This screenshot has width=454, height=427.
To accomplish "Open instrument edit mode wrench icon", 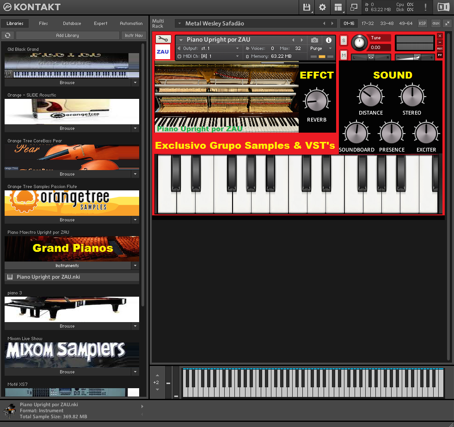I will pos(163,39).
